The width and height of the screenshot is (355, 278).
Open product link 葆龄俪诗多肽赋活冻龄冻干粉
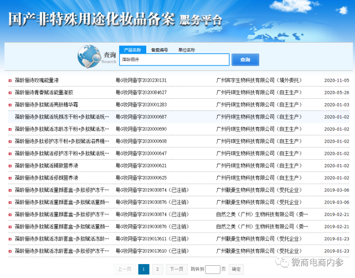[x=62, y=129]
